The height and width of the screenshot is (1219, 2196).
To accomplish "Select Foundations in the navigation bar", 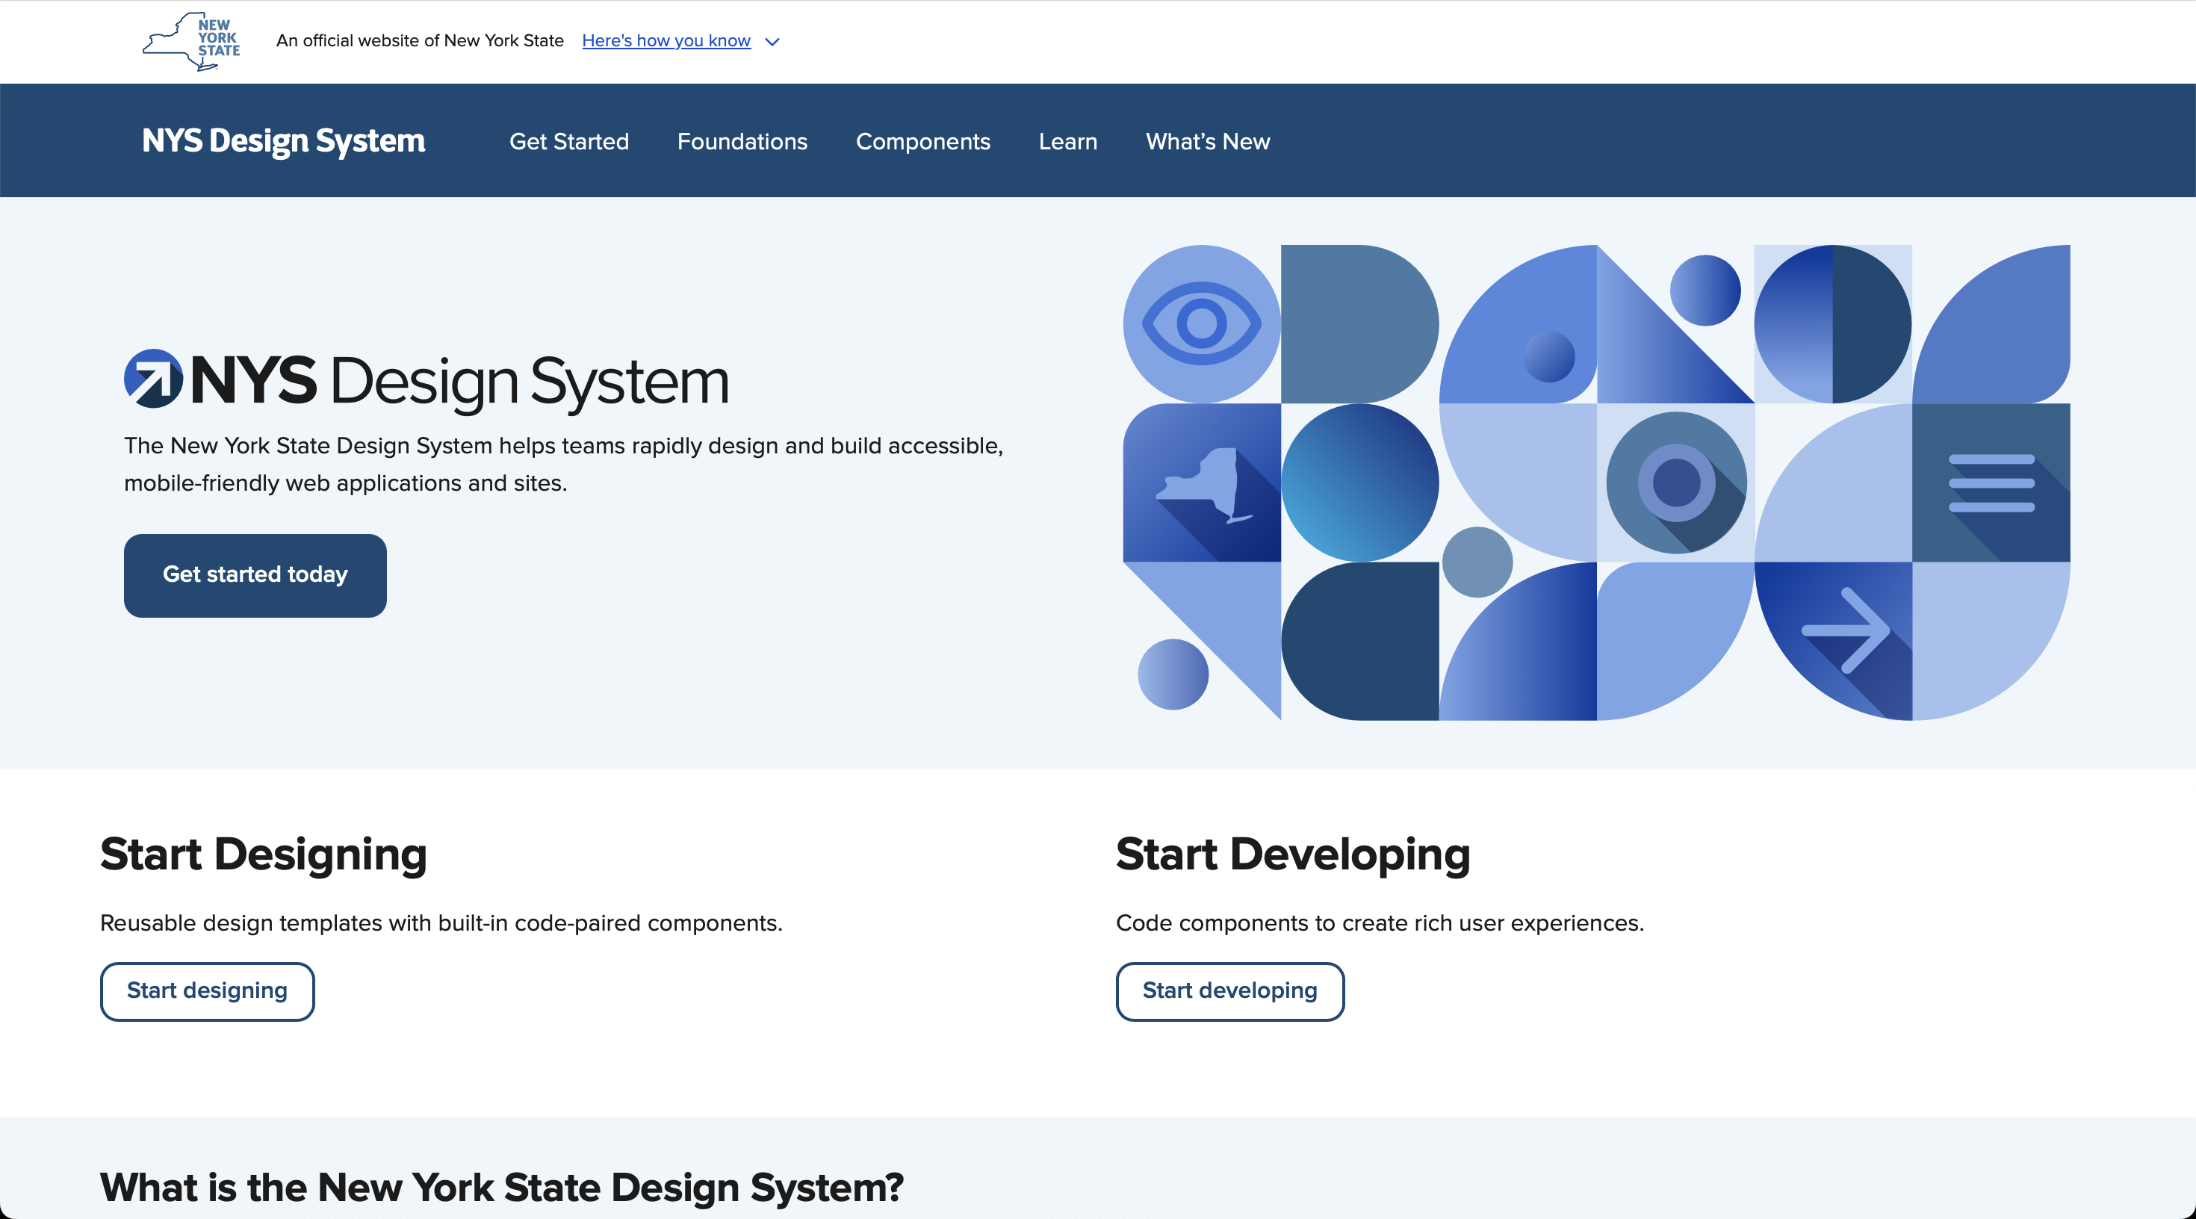I will tap(742, 141).
